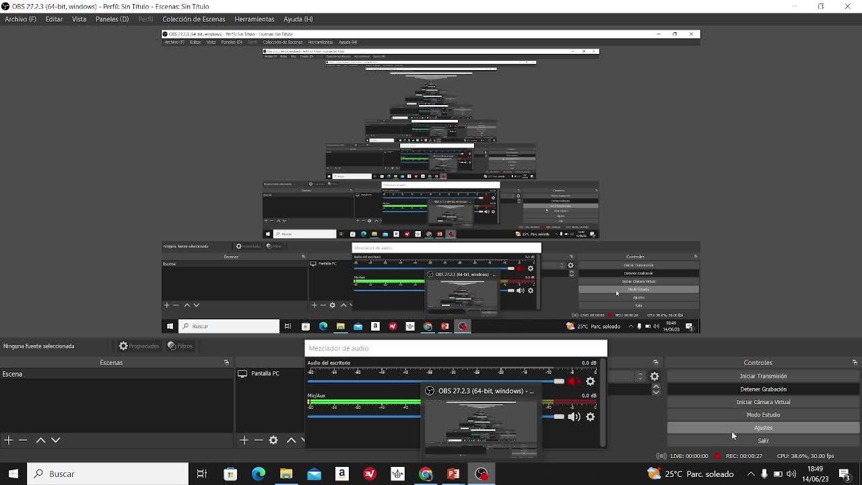Open the Colección de Escenas menu
Viewport: 862px width, 485px height.
(x=193, y=19)
